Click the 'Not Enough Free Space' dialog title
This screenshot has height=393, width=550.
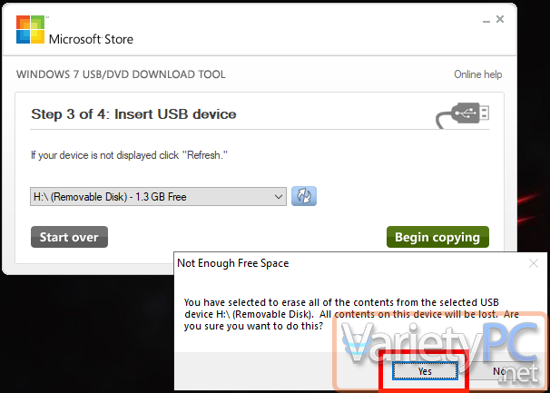click(233, 263)
